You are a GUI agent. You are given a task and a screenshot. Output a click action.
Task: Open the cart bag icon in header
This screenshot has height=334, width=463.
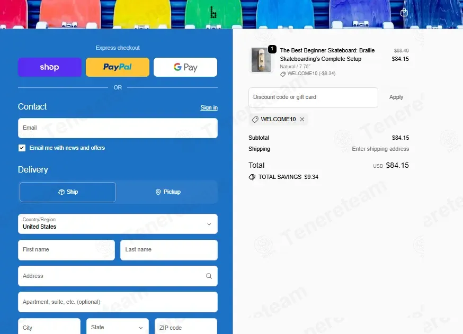coord(404,13)
